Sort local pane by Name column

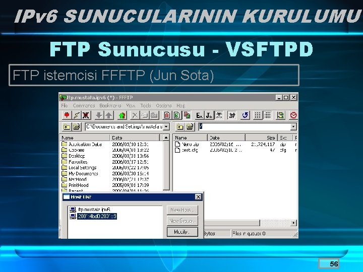pos(85,138)
